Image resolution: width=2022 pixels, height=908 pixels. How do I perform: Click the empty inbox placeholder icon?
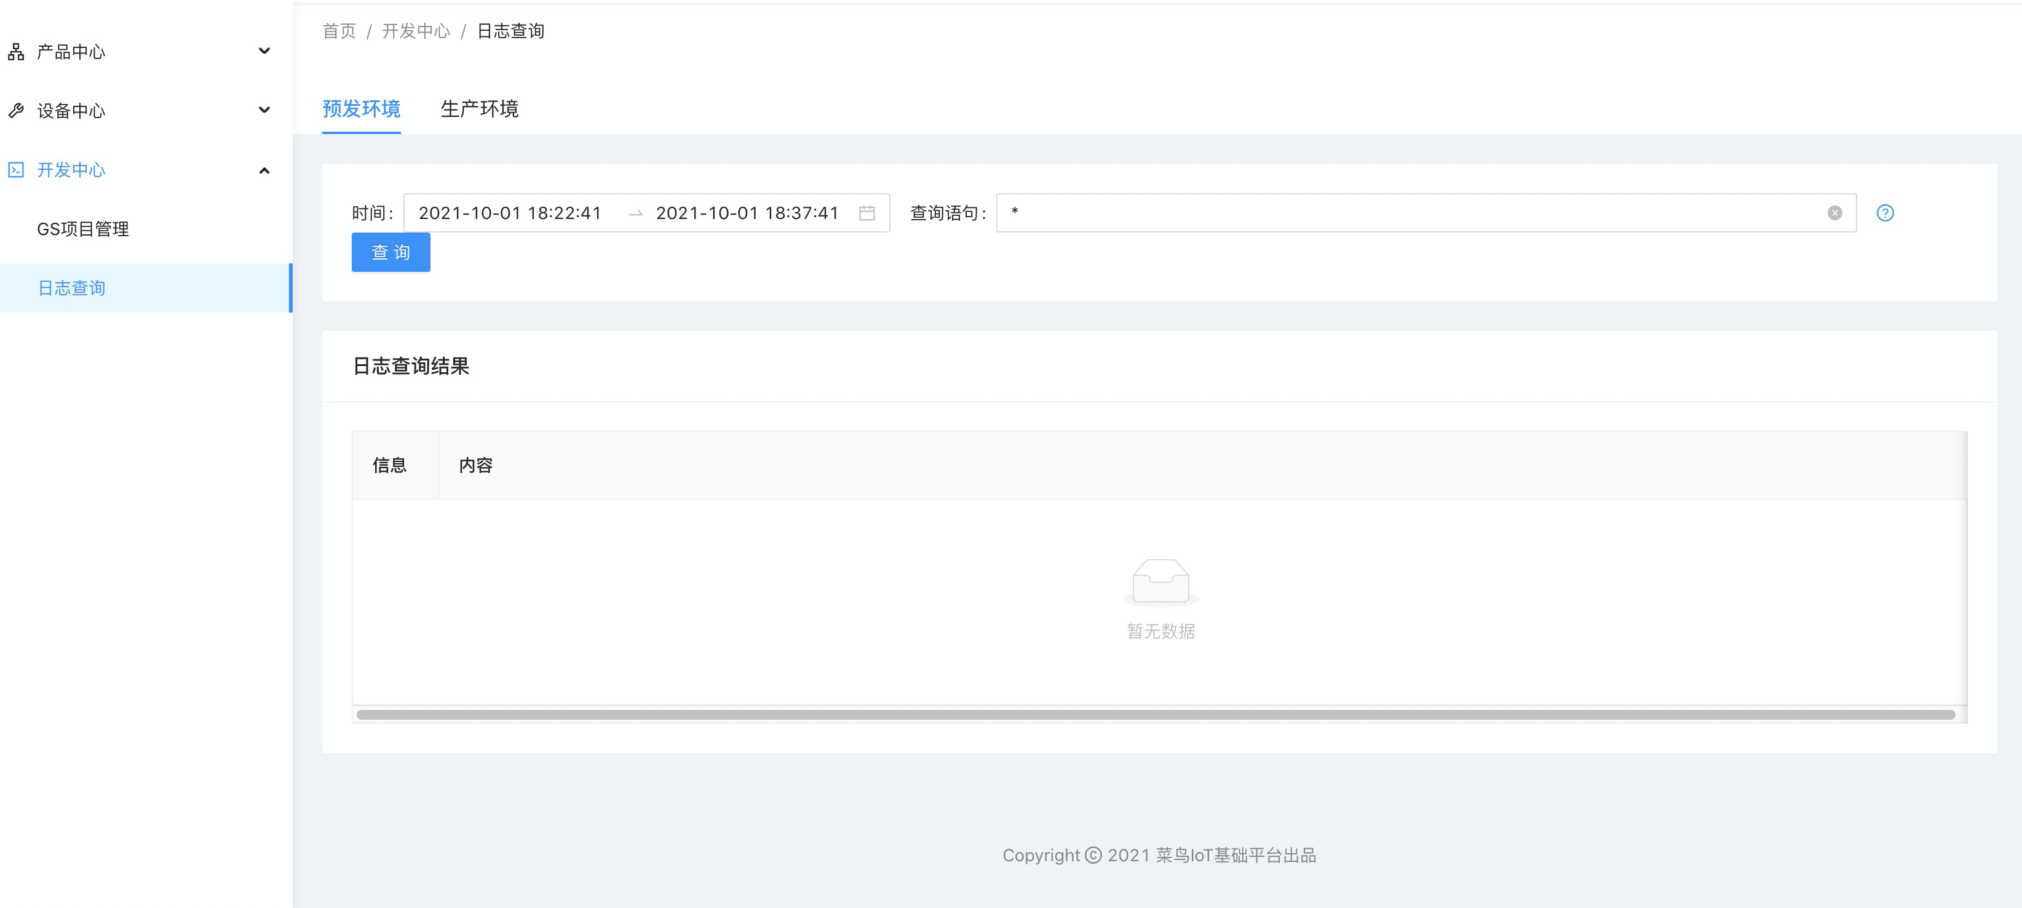tap(1160, 582)
